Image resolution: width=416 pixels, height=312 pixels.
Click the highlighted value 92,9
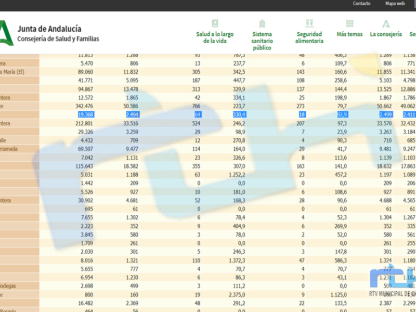(x=342, y=114)
